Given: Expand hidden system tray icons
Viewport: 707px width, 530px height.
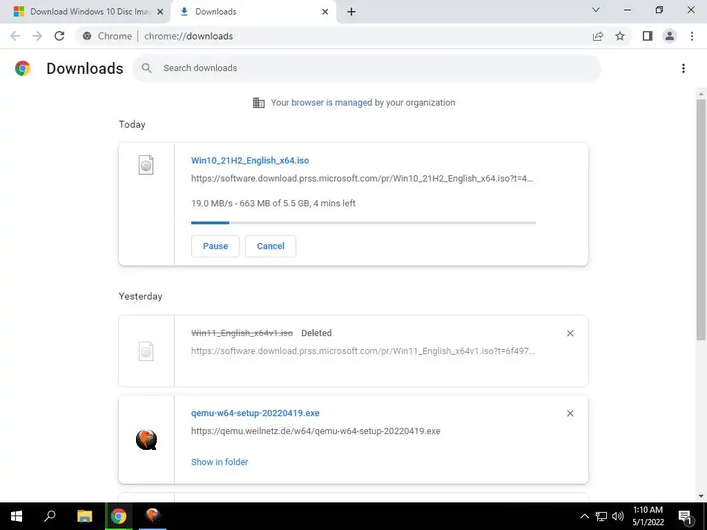Looking at the screenshot, I should pos(584,516).
